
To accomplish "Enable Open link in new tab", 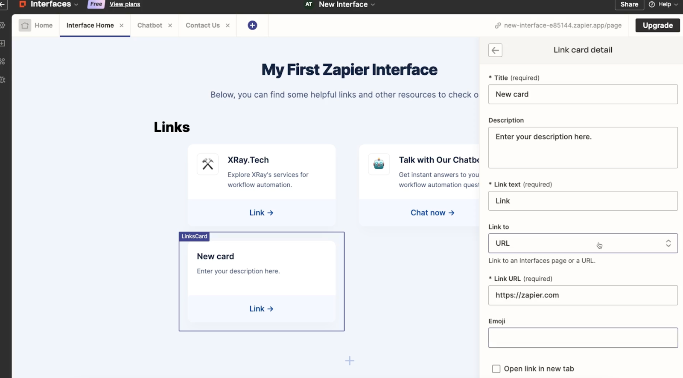I will (496, 369).
